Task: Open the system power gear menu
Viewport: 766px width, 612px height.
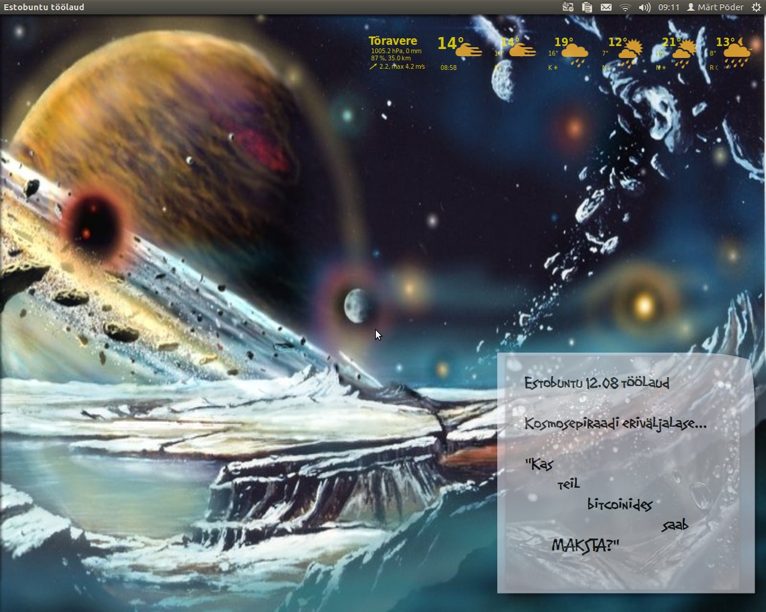Action: click(756, 7)
